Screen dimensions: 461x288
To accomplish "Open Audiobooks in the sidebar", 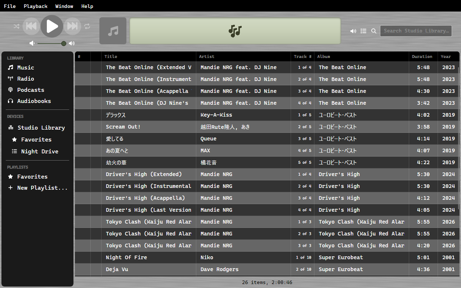I will (37, 101).
